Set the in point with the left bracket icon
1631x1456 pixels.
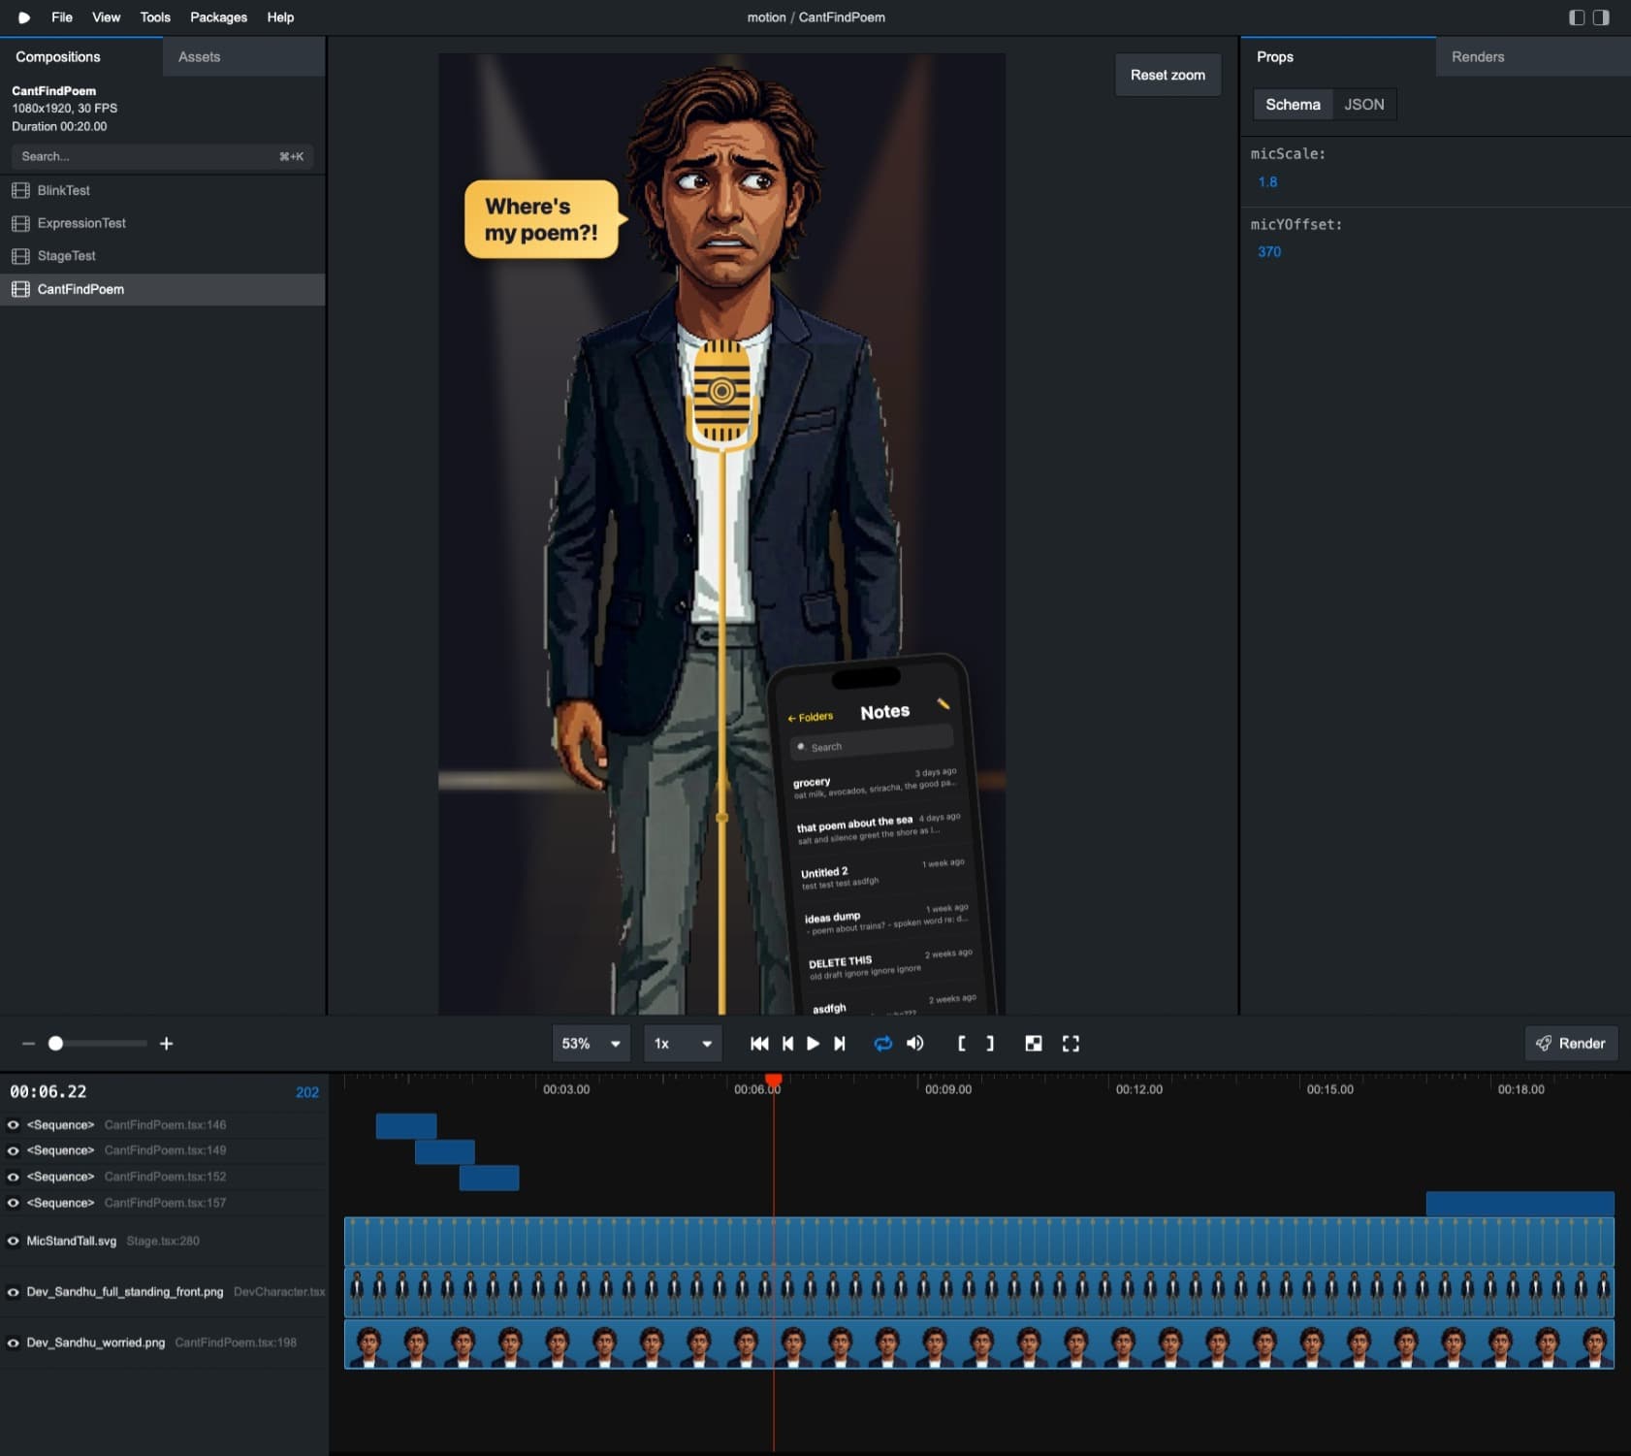962,1044
